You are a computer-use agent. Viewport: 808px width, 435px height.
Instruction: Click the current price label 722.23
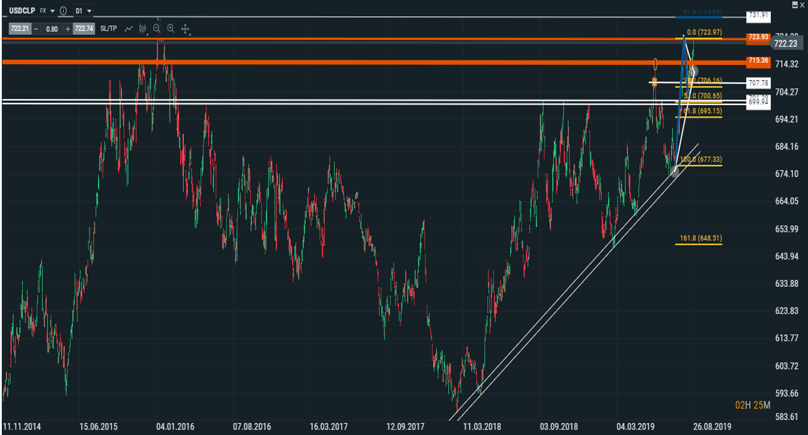(785, 44)
